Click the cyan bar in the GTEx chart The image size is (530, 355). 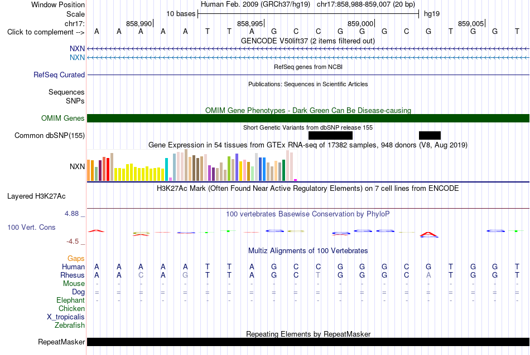click(x=166, y=169)
